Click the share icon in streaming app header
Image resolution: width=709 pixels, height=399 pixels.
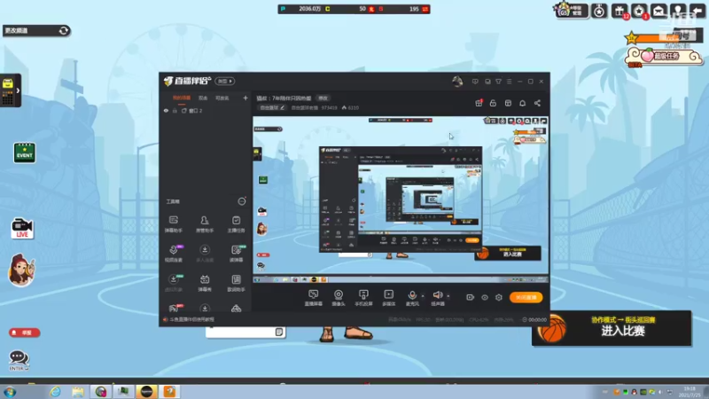pyautogui.click(x=537, y=103)
